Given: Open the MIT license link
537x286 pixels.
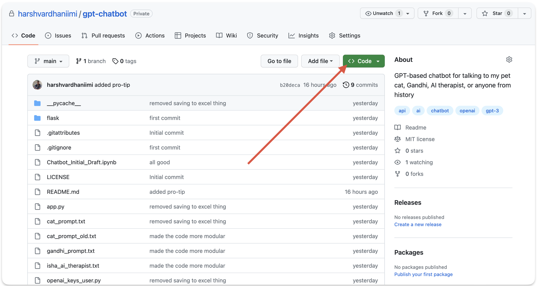Looking at the screenshot, I should pyautogui.click(x=420, y=139).
